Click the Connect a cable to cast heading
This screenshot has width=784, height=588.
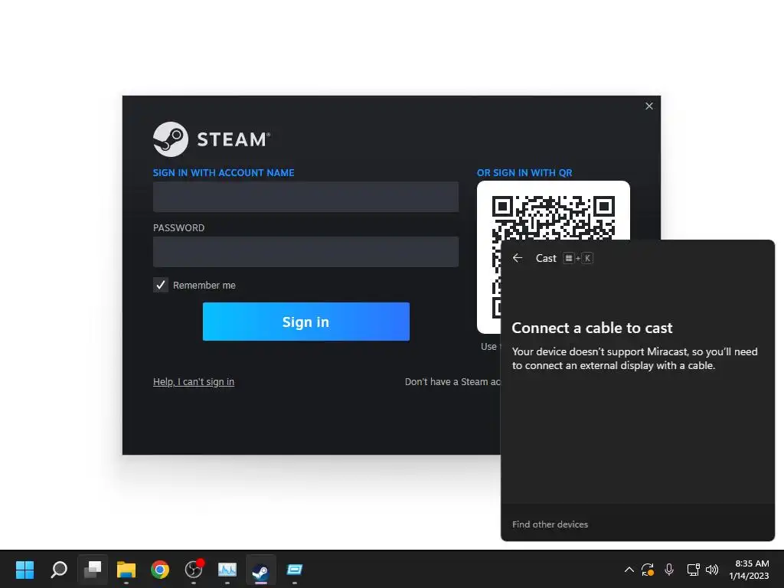pyautogui.click(x=592, y=328)
